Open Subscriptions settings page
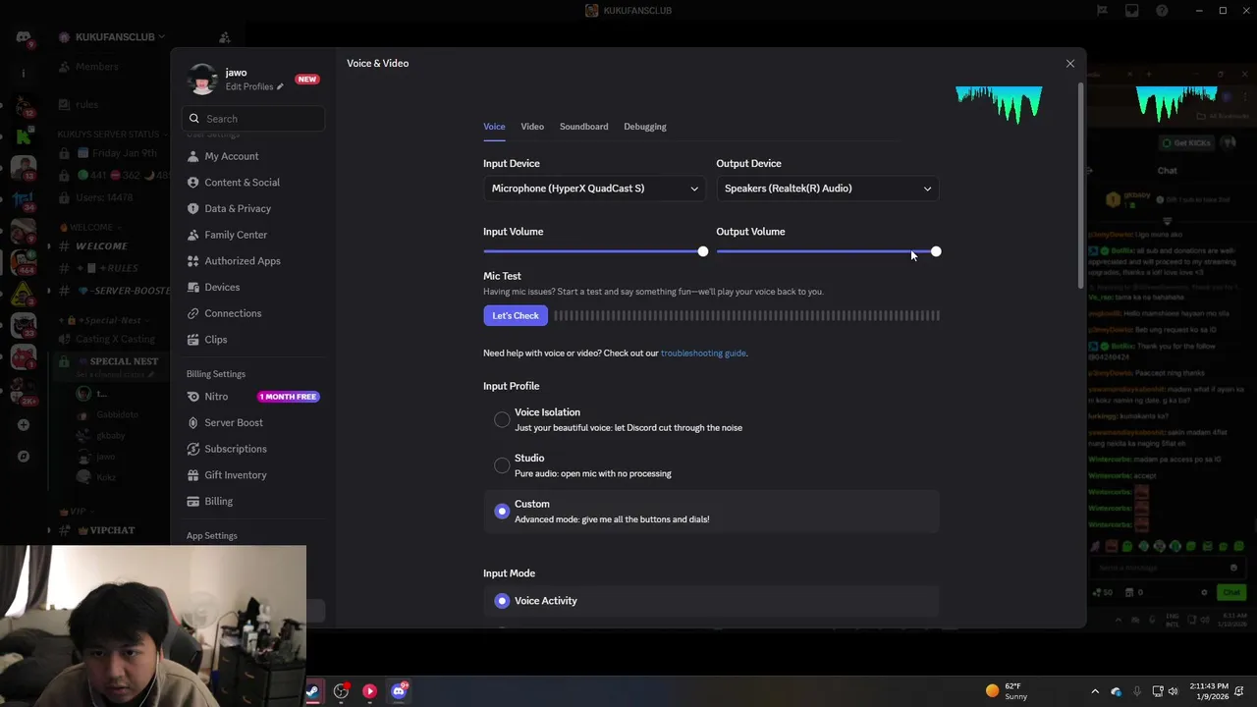Viewport: 1257px width, 707px height. pos(236,449)
